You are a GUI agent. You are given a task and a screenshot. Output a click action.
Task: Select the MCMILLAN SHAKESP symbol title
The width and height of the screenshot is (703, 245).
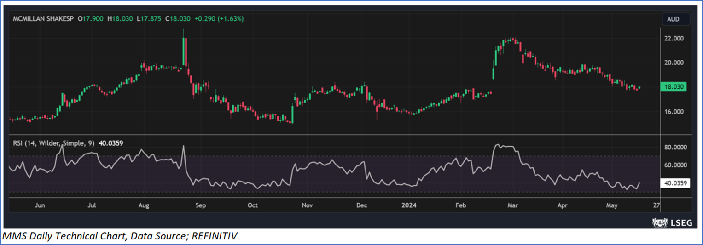43,19
